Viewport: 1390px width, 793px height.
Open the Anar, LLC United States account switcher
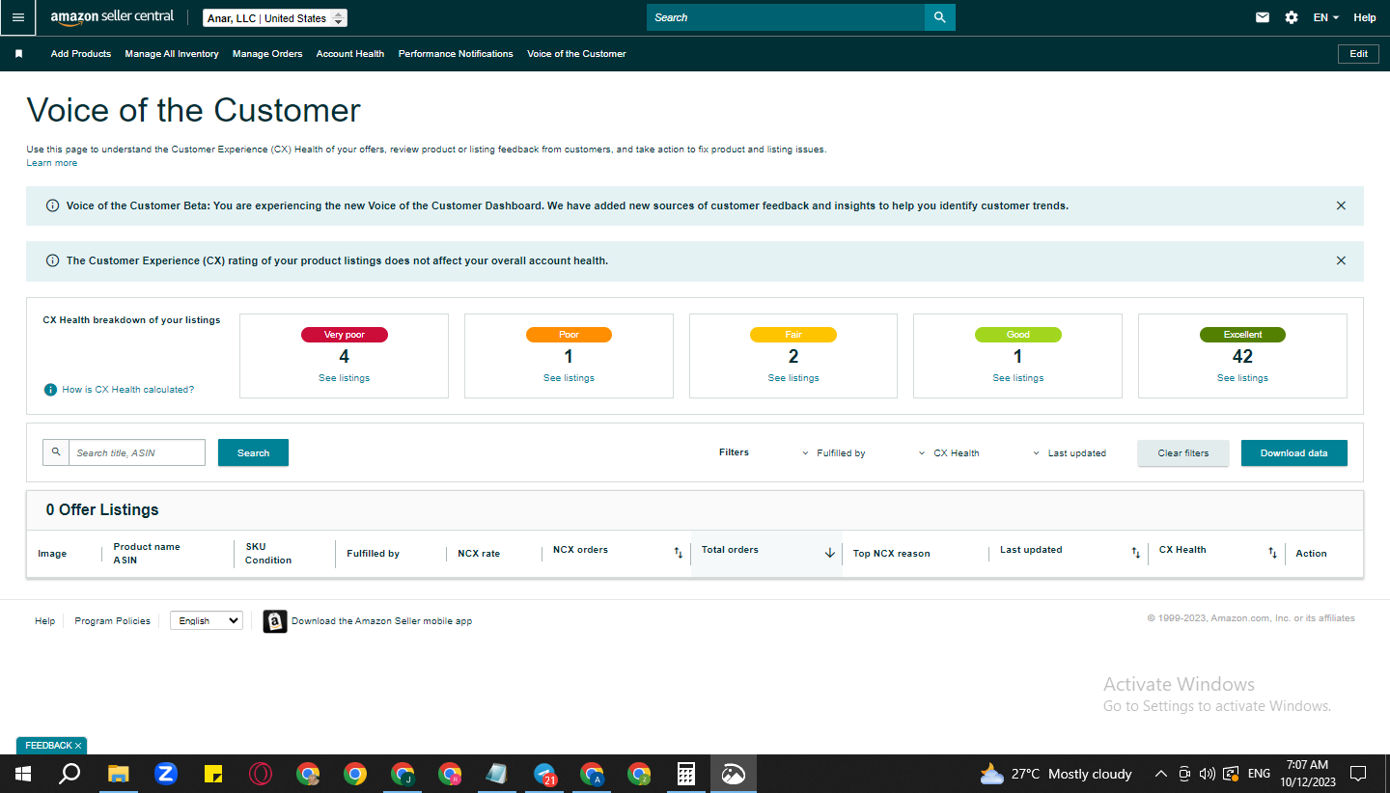pyautogui.click(x=275, y=18)
